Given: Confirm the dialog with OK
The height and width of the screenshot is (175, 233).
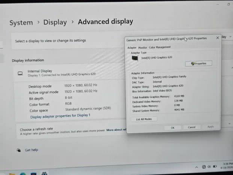Looking at the screenshot, I should pos(173,128).
